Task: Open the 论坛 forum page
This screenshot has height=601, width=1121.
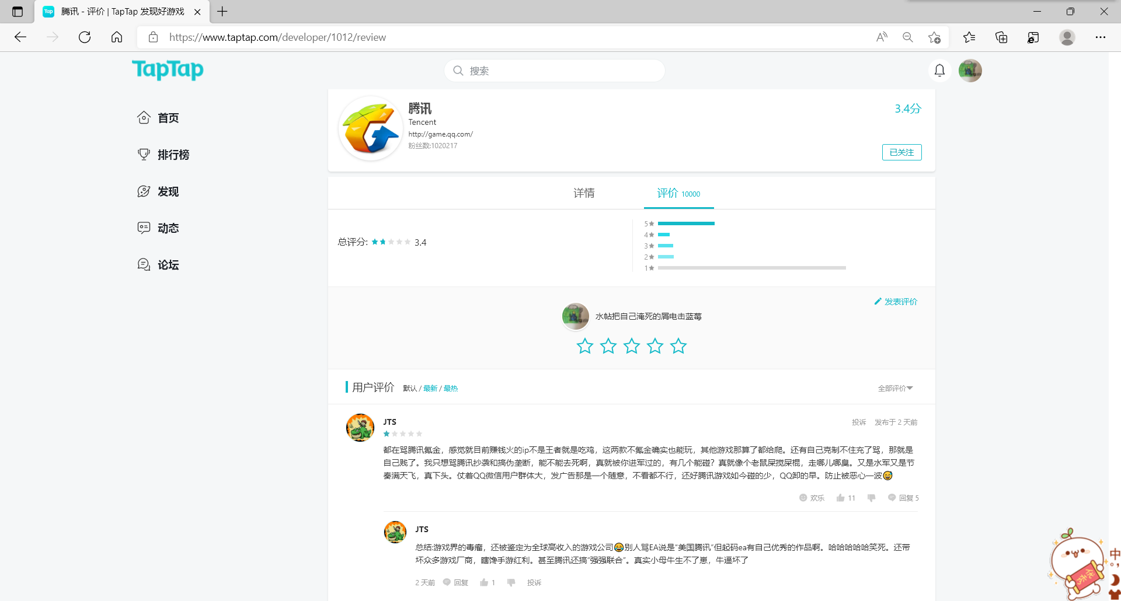Action: coord(158,265)
